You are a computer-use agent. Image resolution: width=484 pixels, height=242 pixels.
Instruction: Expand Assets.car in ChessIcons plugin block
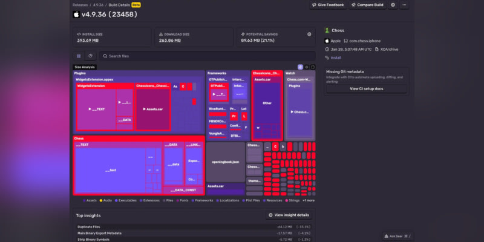click(153, 110)
